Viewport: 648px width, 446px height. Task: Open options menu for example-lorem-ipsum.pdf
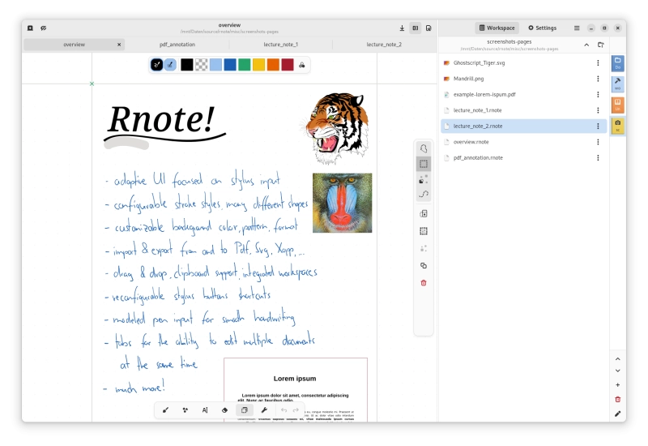(x=598, y=94)
